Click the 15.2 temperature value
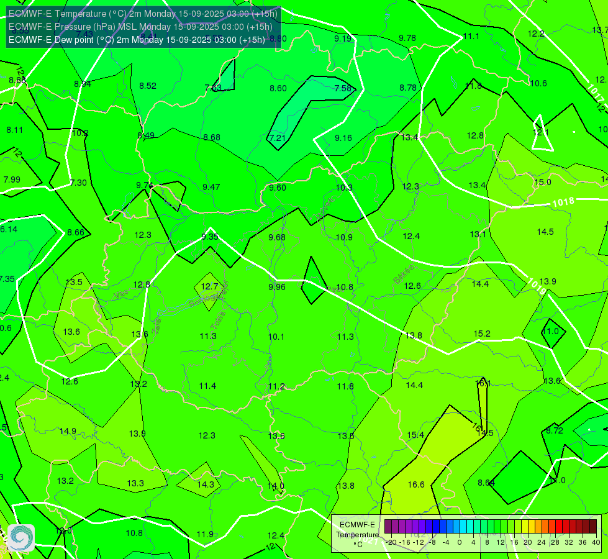This screenshot has height=559, width=608. tap(482, 334)
